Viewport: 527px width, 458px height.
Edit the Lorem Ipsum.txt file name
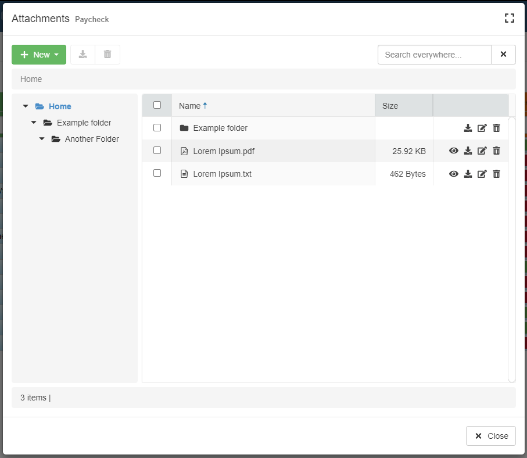pos(482,174)
